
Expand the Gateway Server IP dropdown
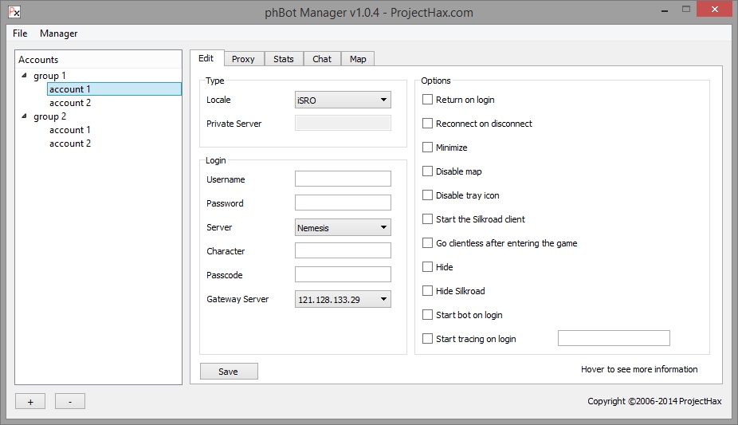pyautogui.click(x=343, y=300)
